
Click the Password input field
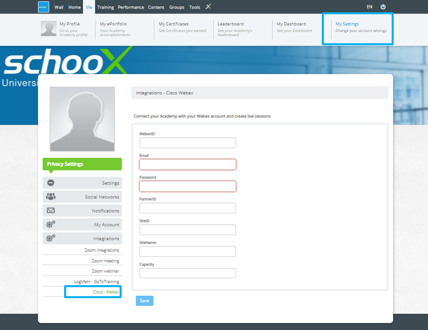pos(187,186)
